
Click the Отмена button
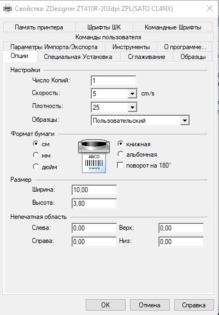(x=150, y=305)
